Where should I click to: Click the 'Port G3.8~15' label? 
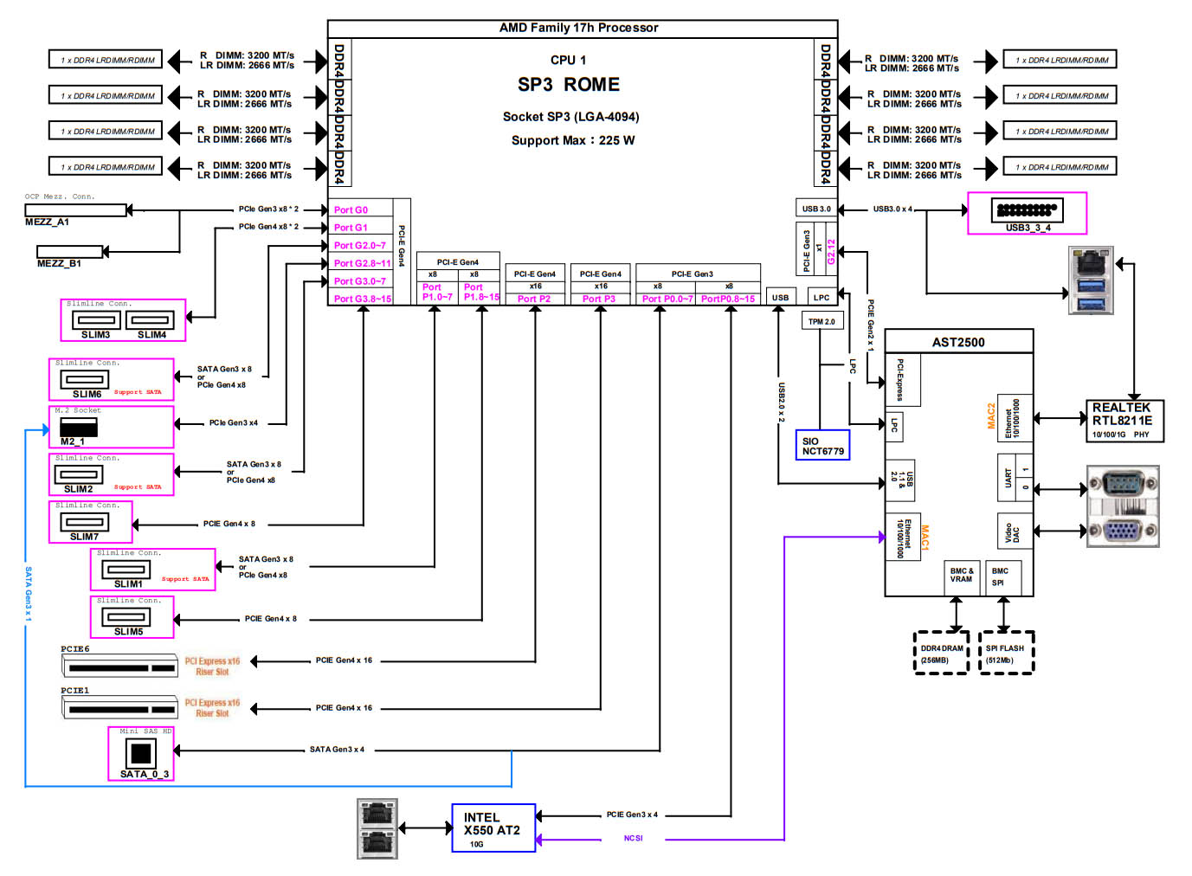(363, 299)
